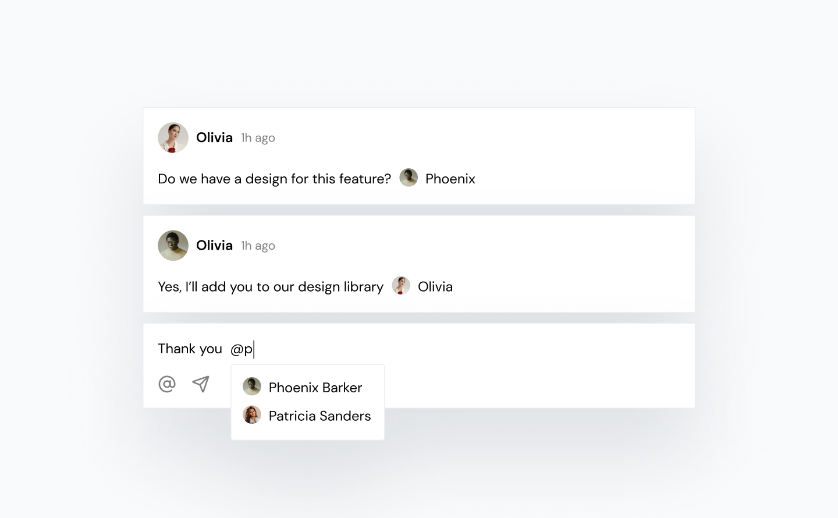Click Olivia's username on the first comment
Viewport: 838px width, 518px height.
pyautogui.click(x=214, y=137)
